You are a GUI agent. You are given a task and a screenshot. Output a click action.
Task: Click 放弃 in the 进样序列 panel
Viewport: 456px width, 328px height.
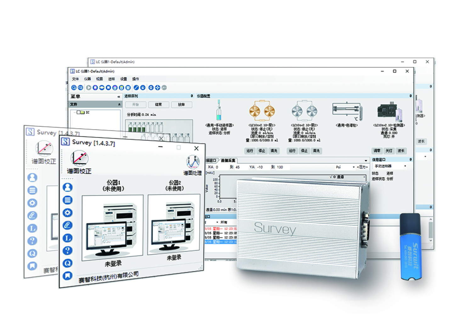182,105
